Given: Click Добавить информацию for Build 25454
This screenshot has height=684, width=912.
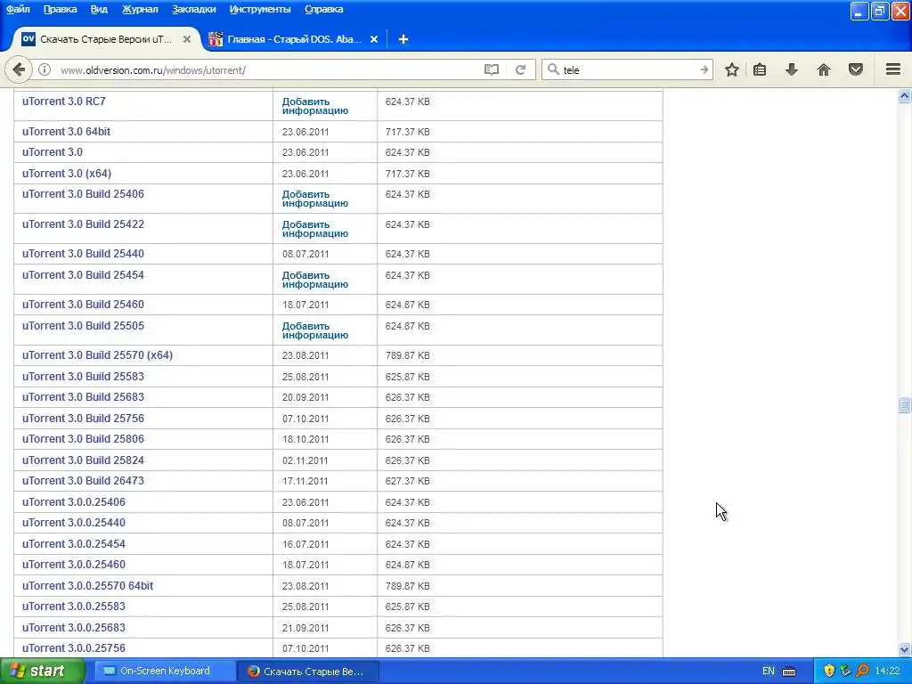Looking at the screenshot, I should (315, 280).
